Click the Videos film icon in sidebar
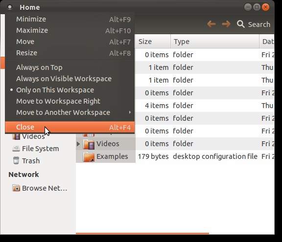Screen dimensions: 282x242 click(x=16, y=137)
